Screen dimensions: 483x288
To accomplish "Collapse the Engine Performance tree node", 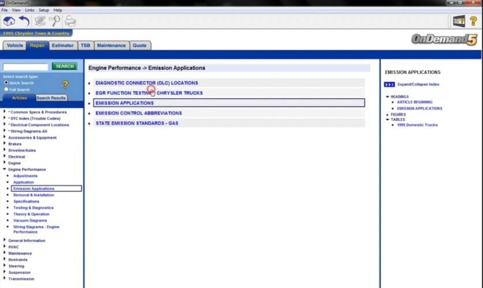I will point(5,170).
